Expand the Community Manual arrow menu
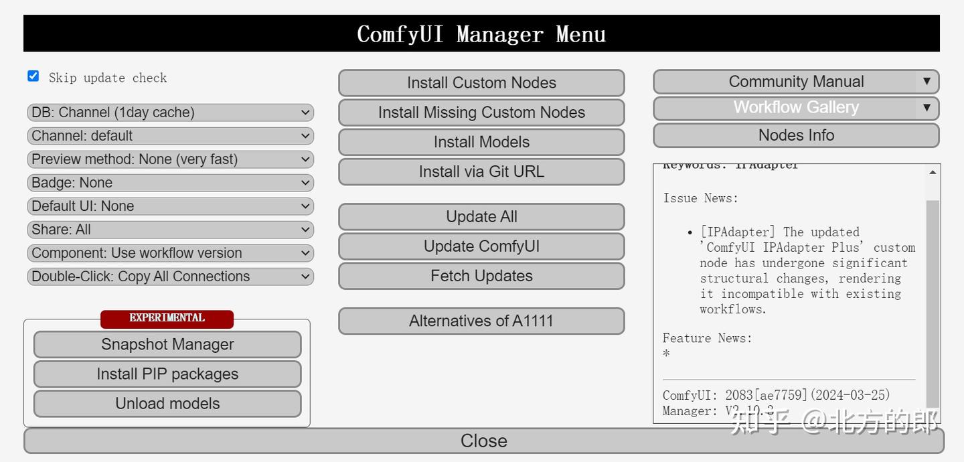 pos(927,82)
